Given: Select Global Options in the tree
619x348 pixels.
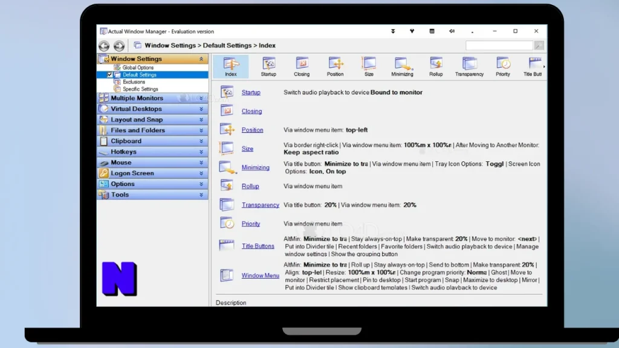Looking at the screenshot, I should [138, 68].
